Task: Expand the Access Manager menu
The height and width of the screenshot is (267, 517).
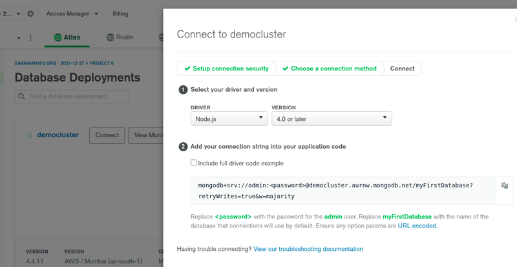Action: point(72,13)
